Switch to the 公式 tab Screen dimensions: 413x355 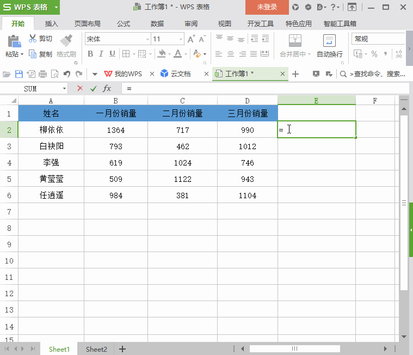click(x=124, y=24)
